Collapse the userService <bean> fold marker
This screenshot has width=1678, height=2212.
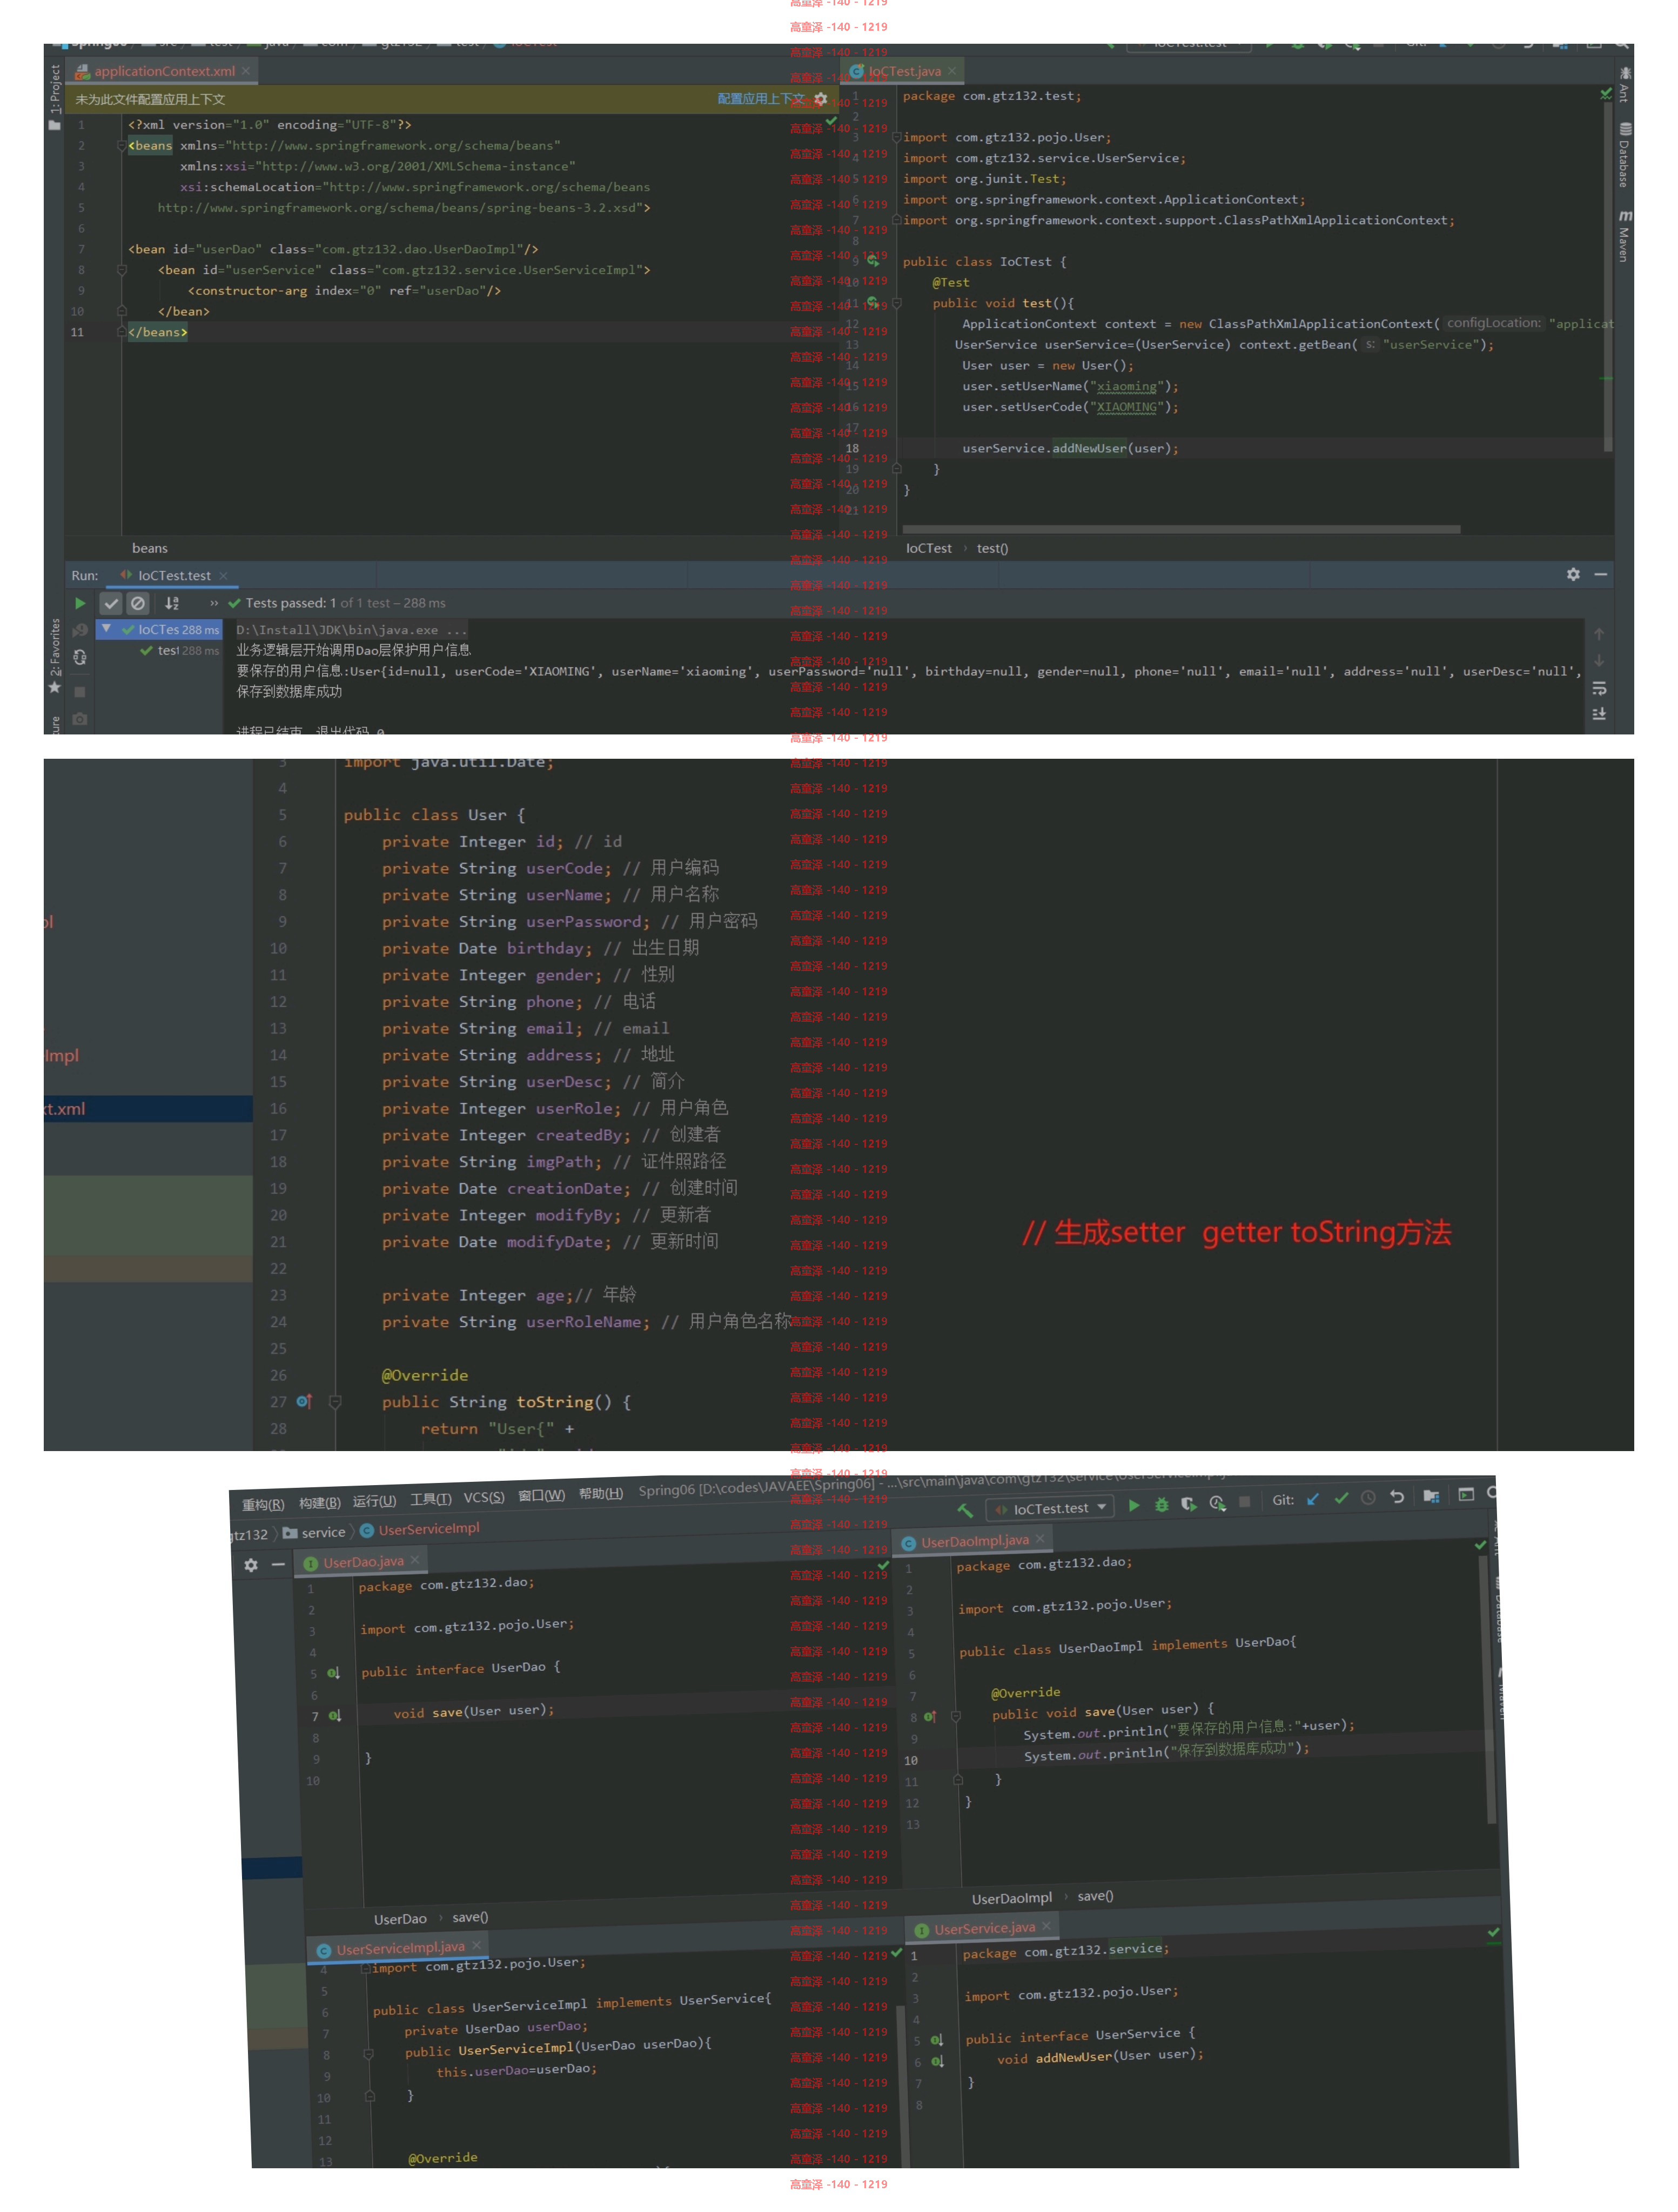coord(121,270)
